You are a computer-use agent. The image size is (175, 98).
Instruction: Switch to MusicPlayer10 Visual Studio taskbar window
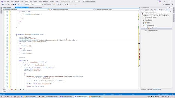click(x=66, y=97)
